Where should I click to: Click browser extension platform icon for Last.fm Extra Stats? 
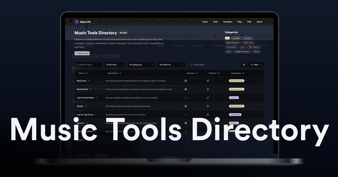point(208,98)
